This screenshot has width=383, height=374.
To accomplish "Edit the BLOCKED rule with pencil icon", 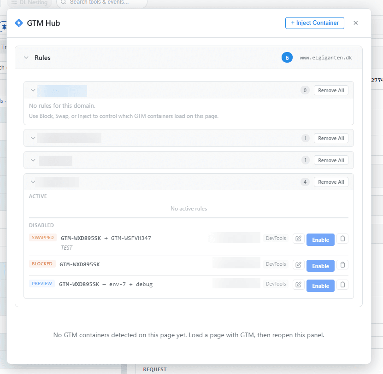I will pos(298,265).
